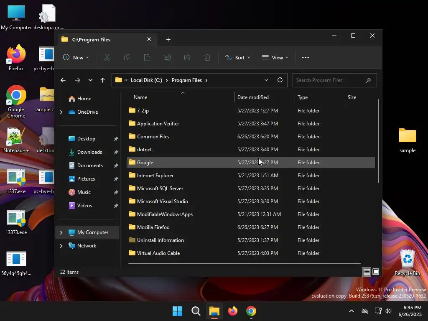Click Firefox icon on the taskbar

pyautogui.click(x=232, y=311)
